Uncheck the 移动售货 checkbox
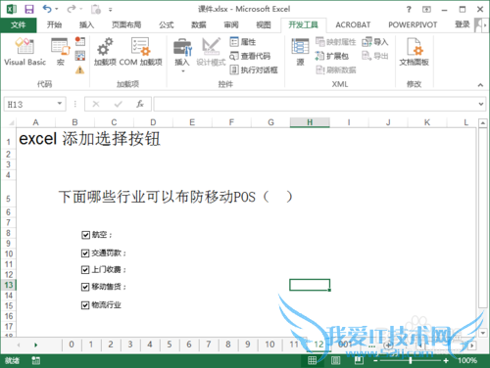490x368 pixels. [85, 287]
